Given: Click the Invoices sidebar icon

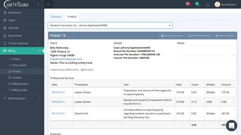Looking at the screenshot, I should pyautogui.click(x=10, y=78).
